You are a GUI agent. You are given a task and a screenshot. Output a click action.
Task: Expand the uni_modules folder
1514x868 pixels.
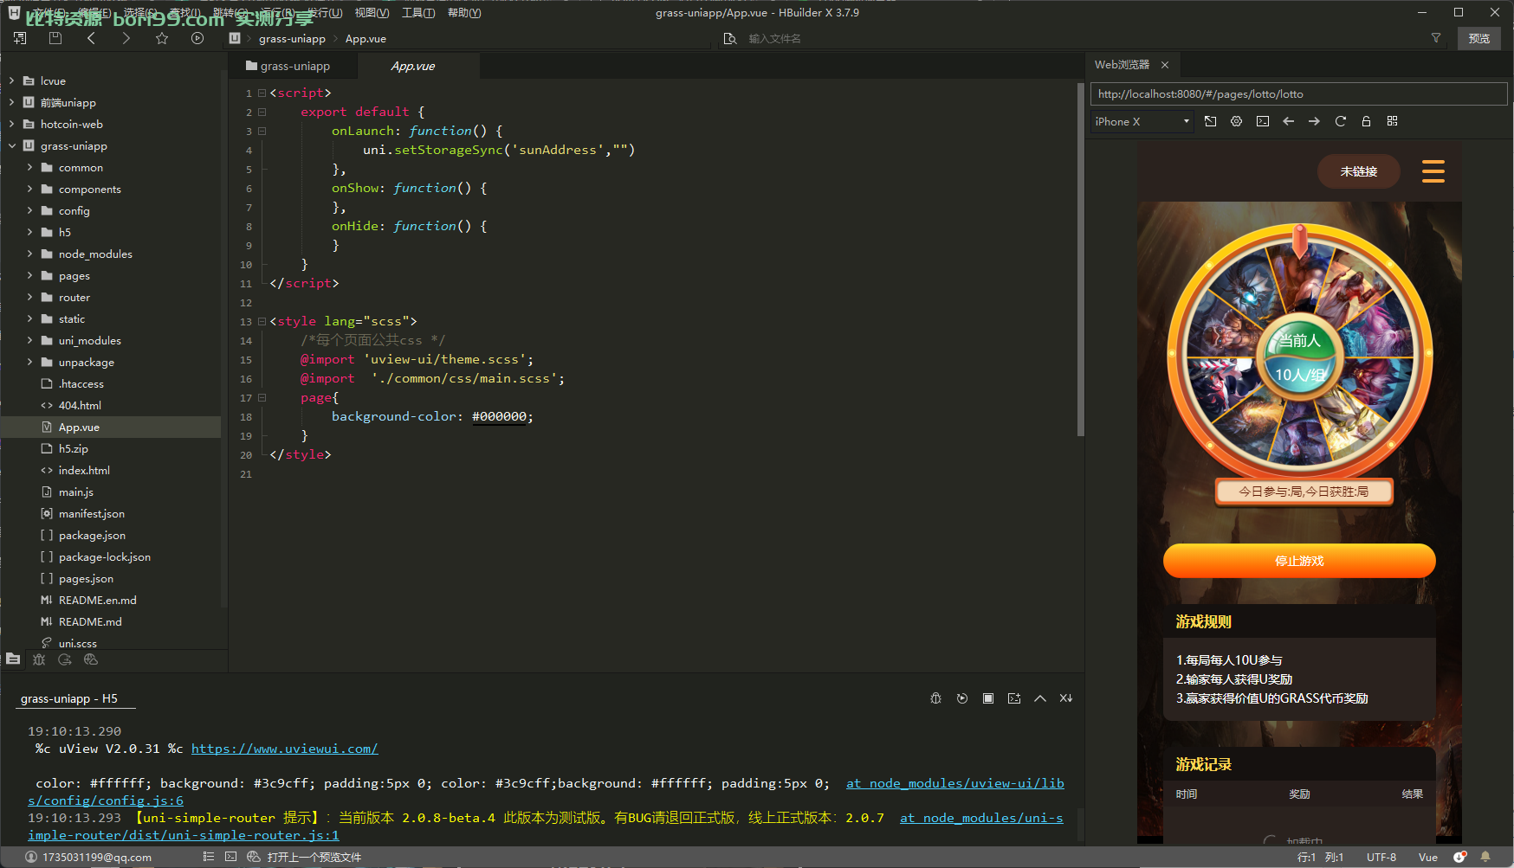(29, 340)
